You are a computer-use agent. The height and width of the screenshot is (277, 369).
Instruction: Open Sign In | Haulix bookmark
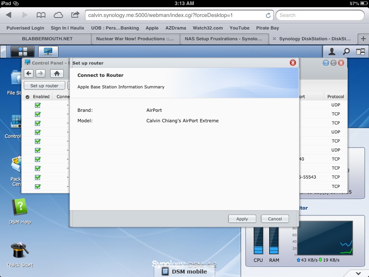[67, 28]
